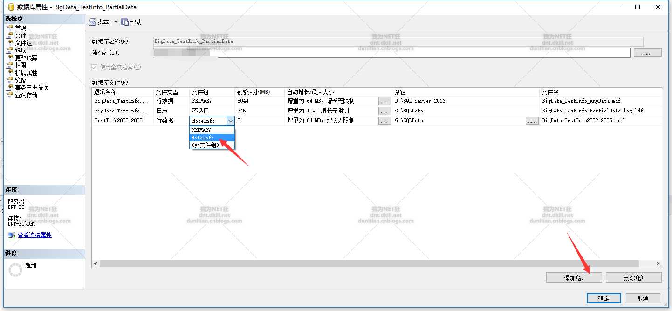This screenshot has width=672, height=311.
Task: Click the 文件 page icon
Action: [9, 35]
